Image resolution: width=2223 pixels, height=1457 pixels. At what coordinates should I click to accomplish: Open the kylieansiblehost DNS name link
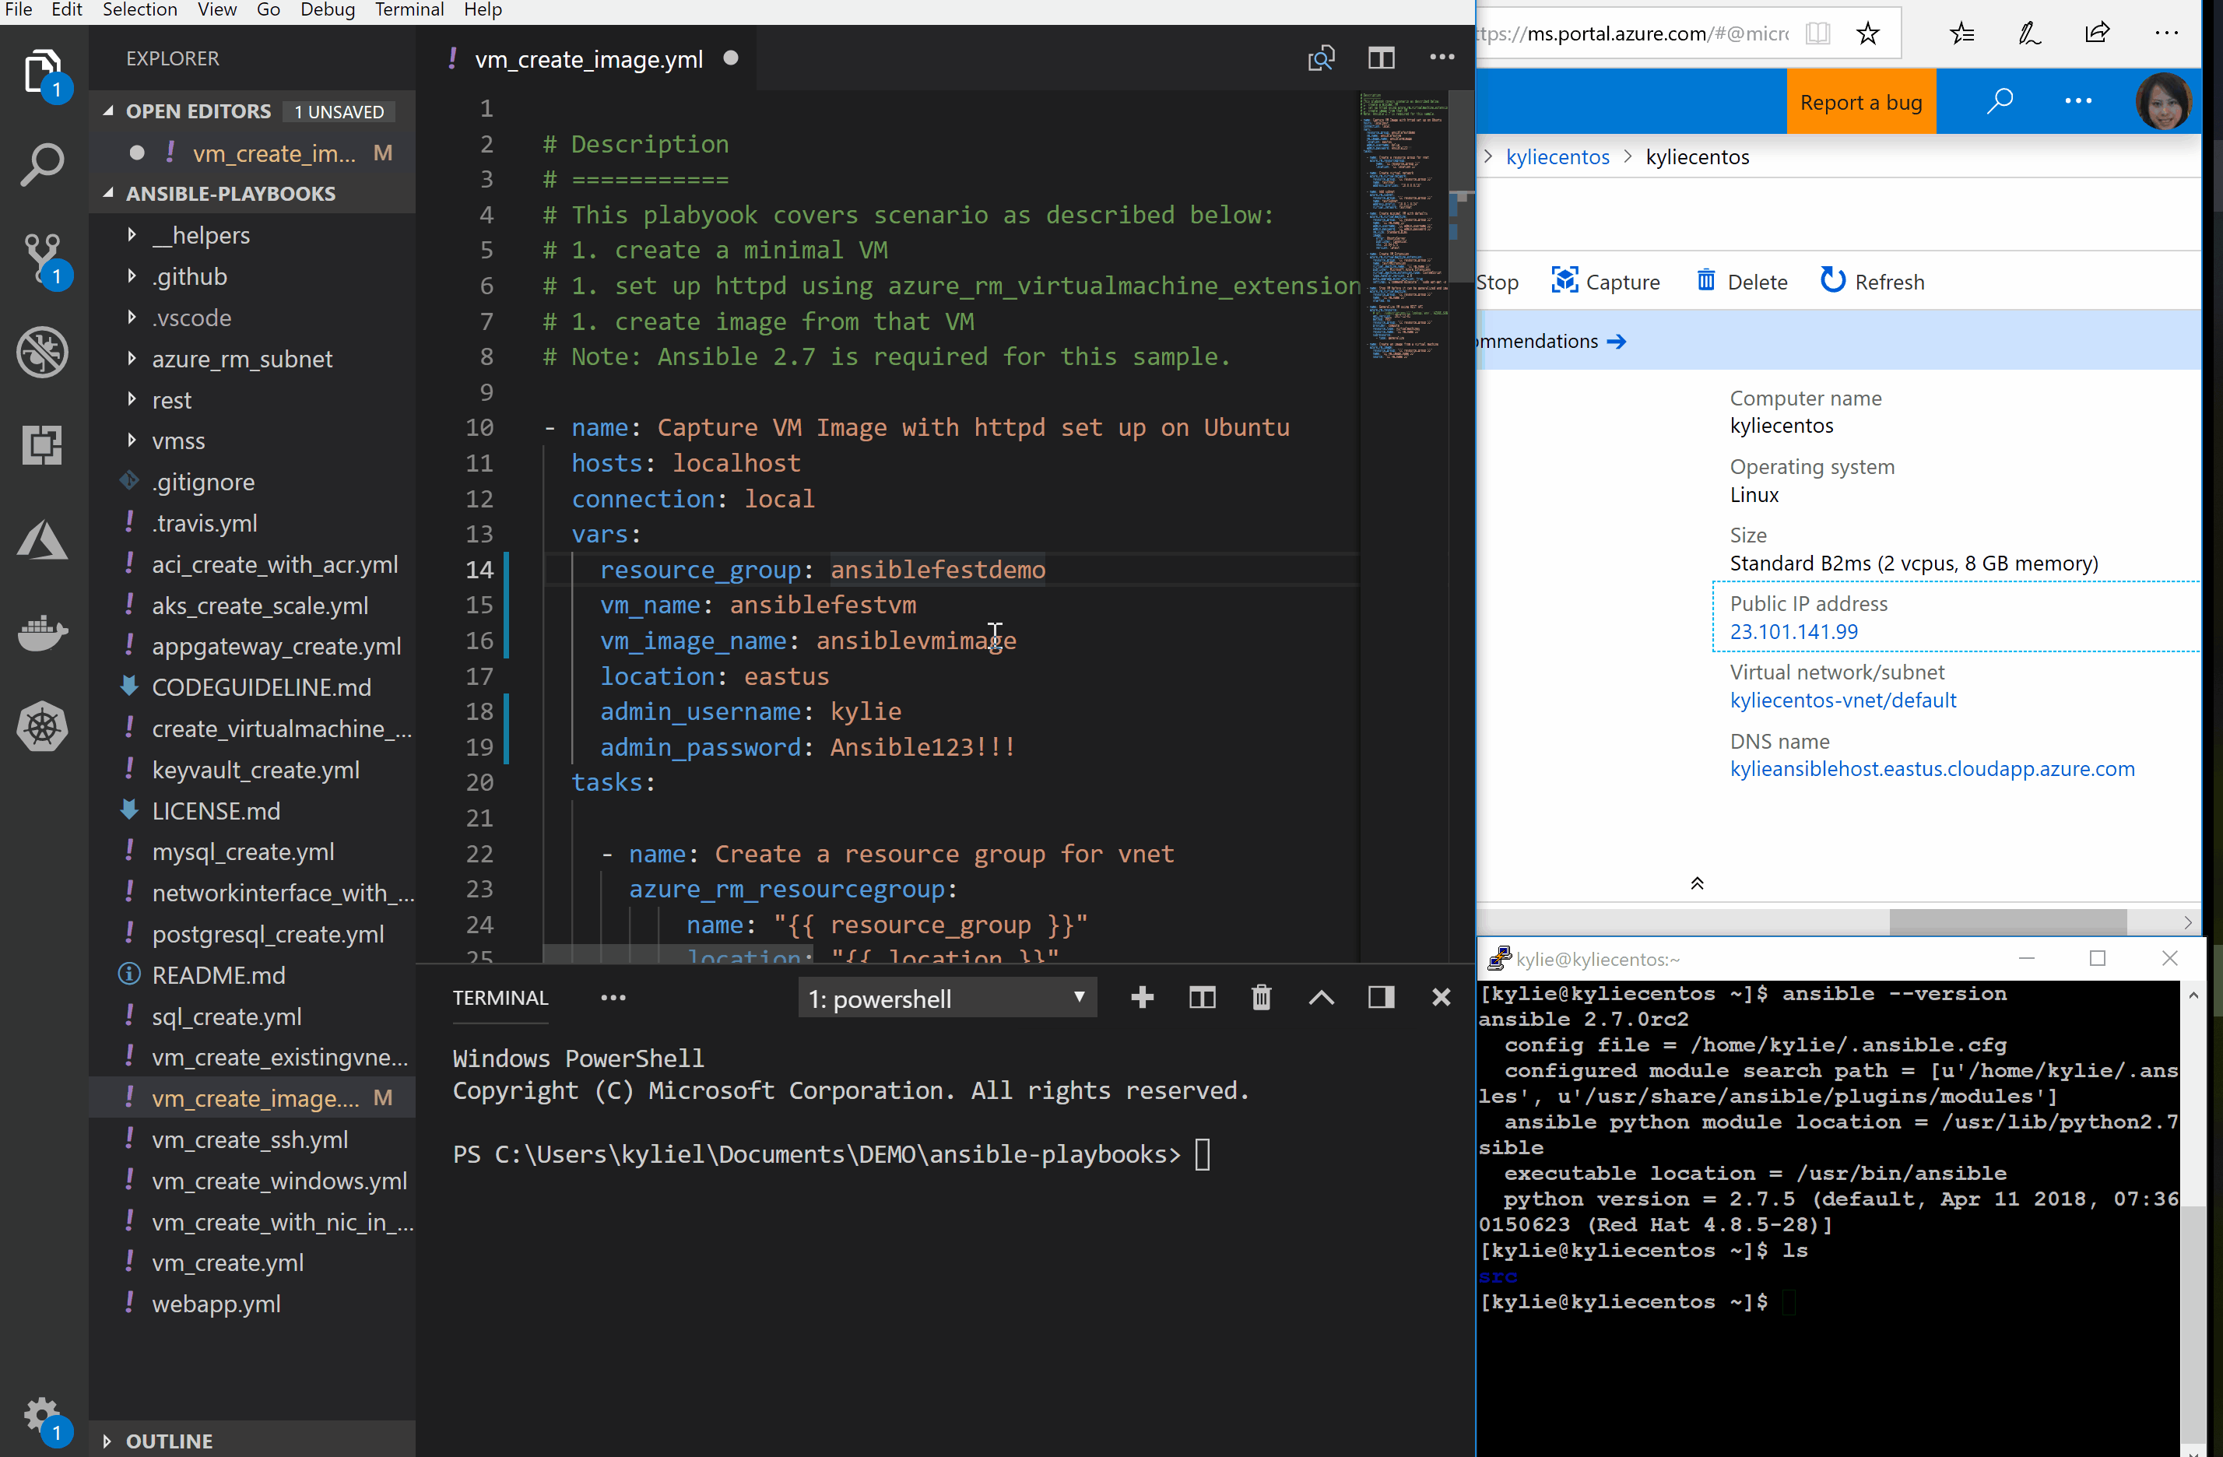[1932, 769]
